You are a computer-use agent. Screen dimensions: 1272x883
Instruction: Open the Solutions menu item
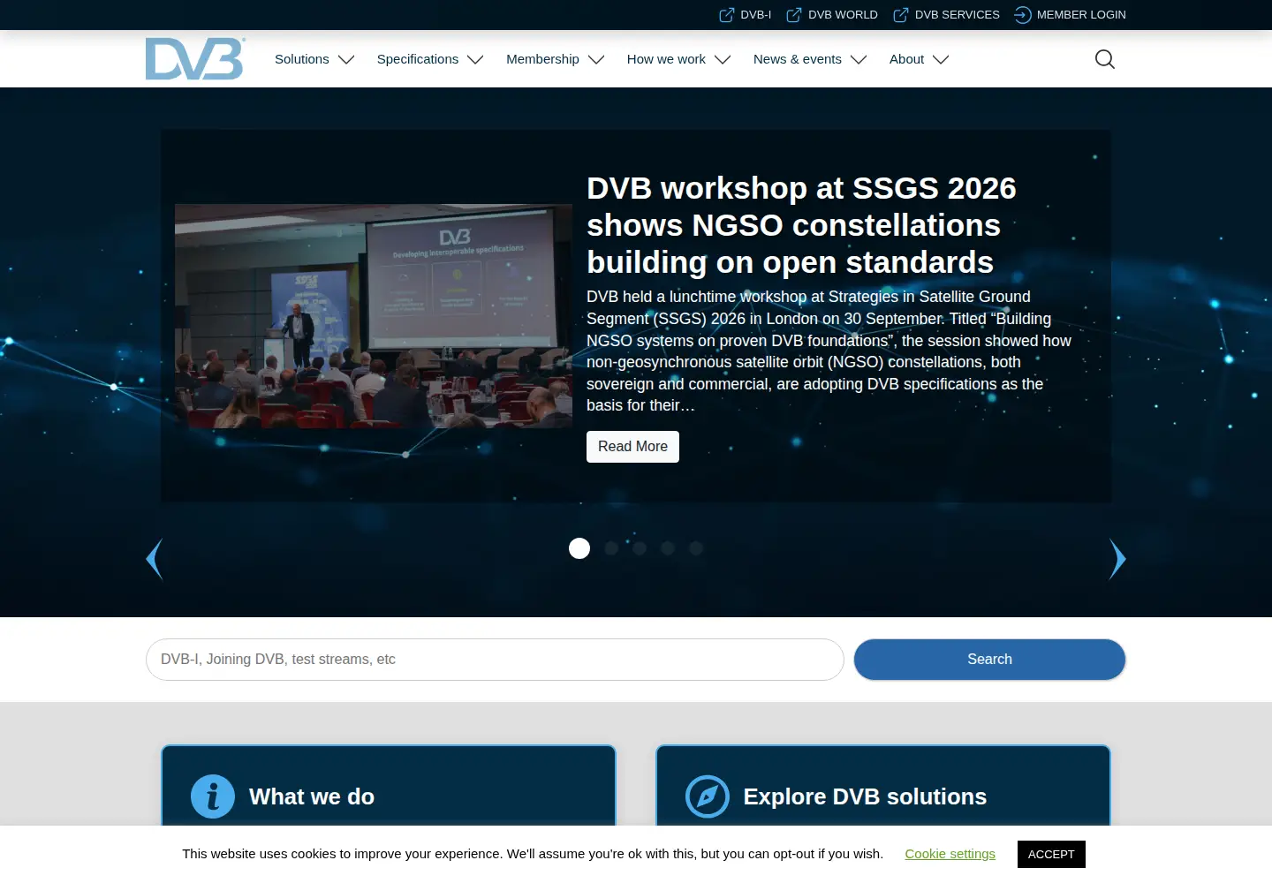302,59
